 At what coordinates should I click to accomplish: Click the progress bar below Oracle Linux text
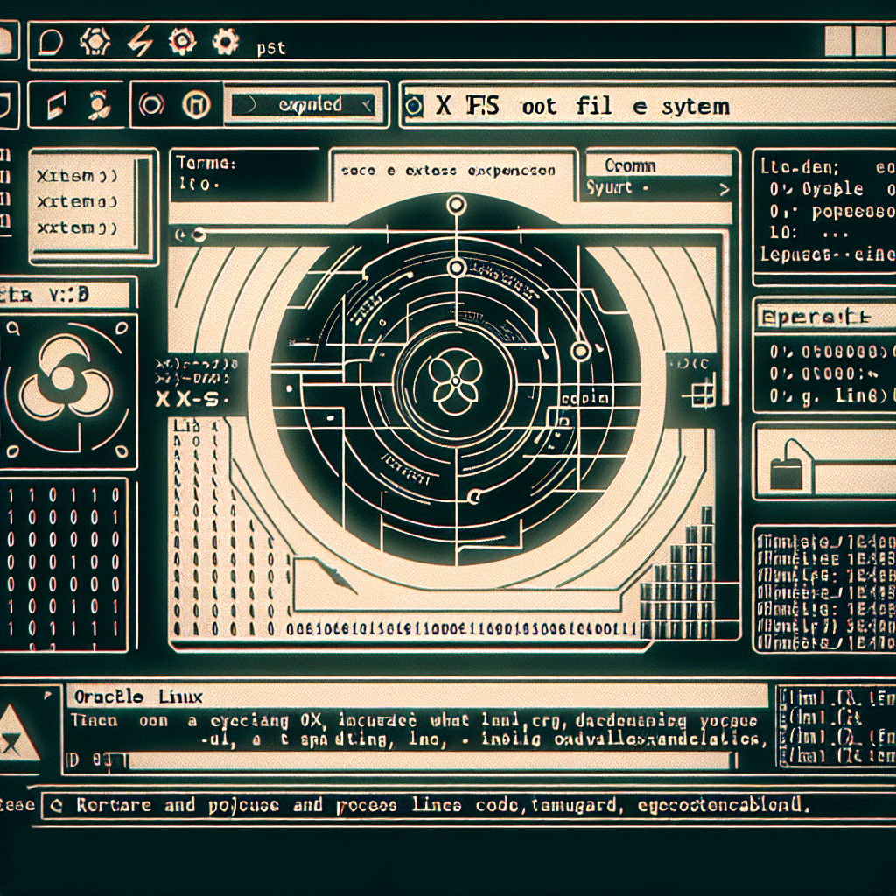pyautogui.click(x=430, y=761)
